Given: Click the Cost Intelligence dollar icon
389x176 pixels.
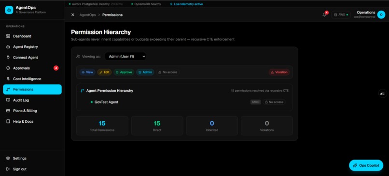Looking at the screenshot, I should (8, 79).
